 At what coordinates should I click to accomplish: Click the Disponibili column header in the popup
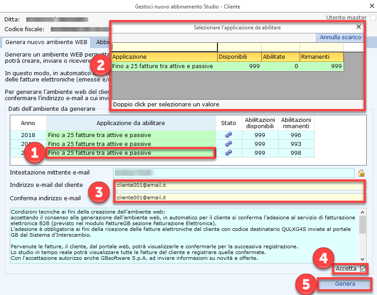tap(239, 57)
